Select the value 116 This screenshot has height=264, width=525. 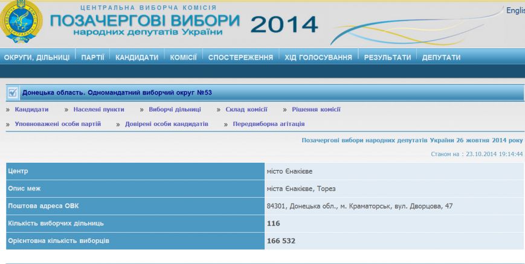(273, 224)
